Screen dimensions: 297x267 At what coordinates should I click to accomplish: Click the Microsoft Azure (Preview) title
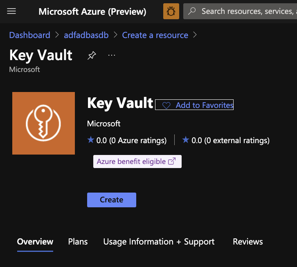pos(92,11)
